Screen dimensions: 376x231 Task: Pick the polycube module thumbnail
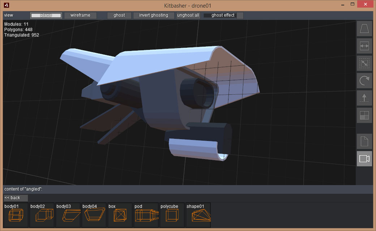point(172,215)
